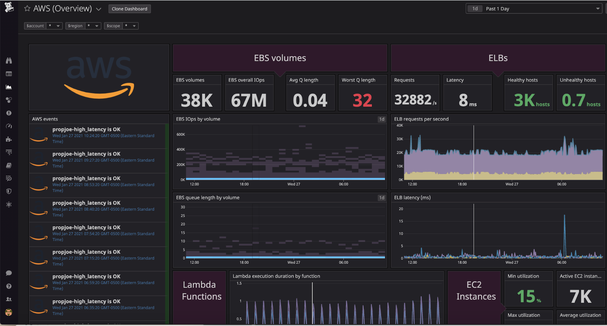Image resolution: width=607 pixels, height=326 pixels.
Task: Open the chat bubble support icon
Action: coord(9,273)
